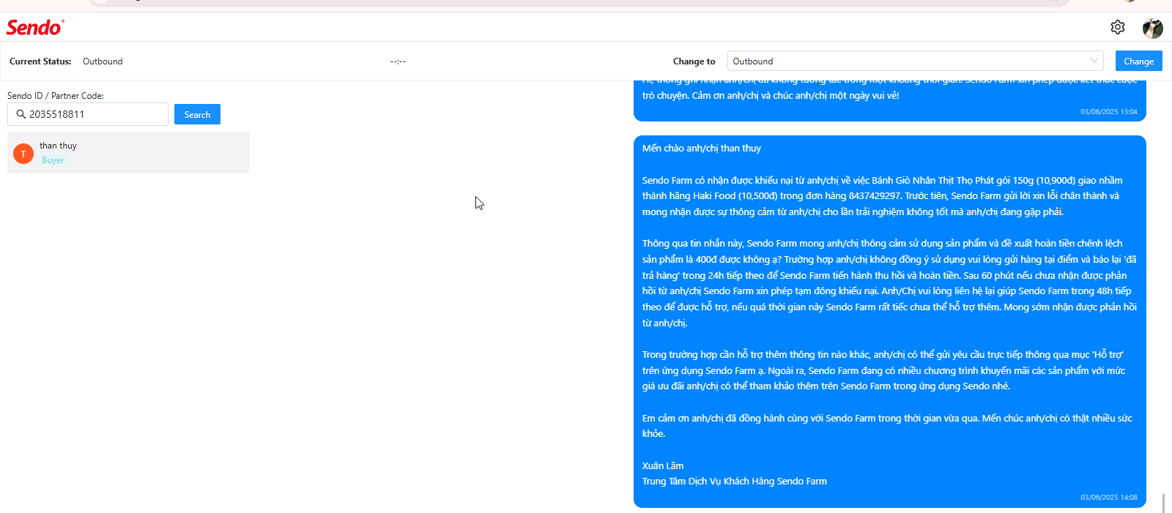Open the user profile avatar
This screenshot has height=513, width=1172.
point(1153,28)
